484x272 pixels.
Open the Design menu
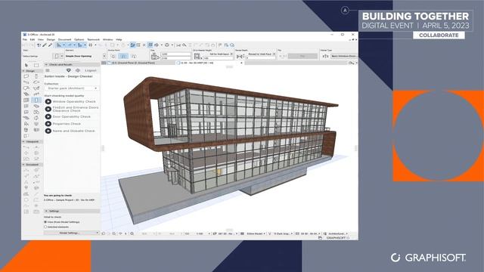point(51,39)
